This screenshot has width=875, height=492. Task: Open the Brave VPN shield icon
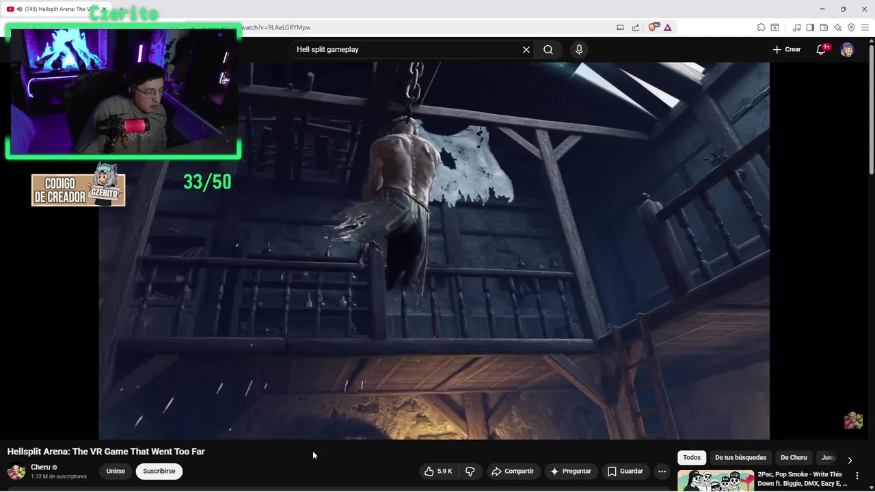[x=851, y=27]
